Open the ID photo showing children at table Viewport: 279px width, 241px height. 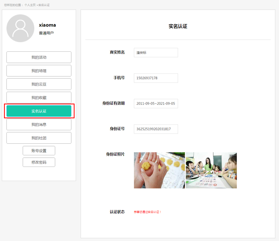coord(211,170)
